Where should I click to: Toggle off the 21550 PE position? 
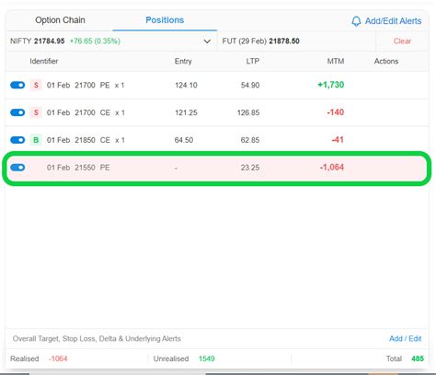click(17, 168)
